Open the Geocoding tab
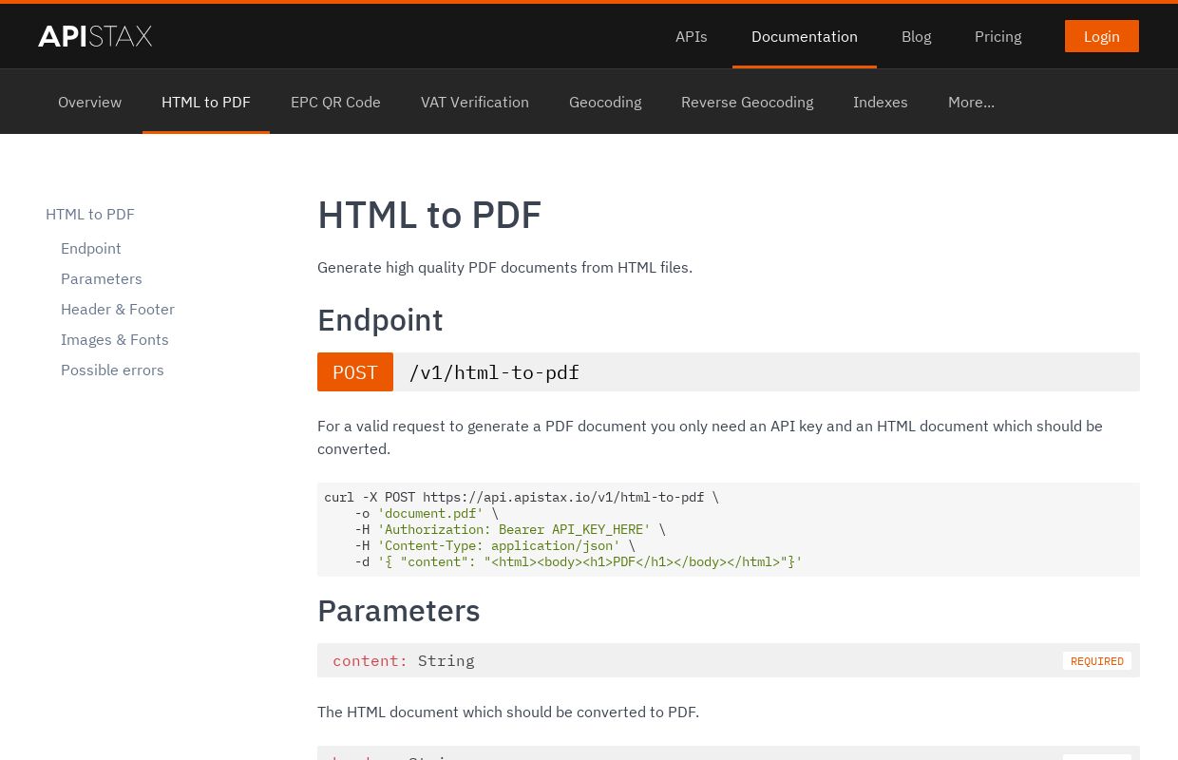1178x760 pixels. (x=605, y=102)
